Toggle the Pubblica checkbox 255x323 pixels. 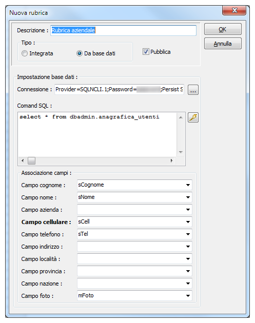click(x=146, y=51)
